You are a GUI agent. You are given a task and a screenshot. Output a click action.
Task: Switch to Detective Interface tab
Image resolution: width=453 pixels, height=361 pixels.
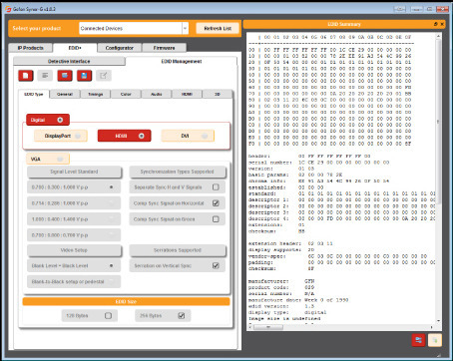pos(69,61)
